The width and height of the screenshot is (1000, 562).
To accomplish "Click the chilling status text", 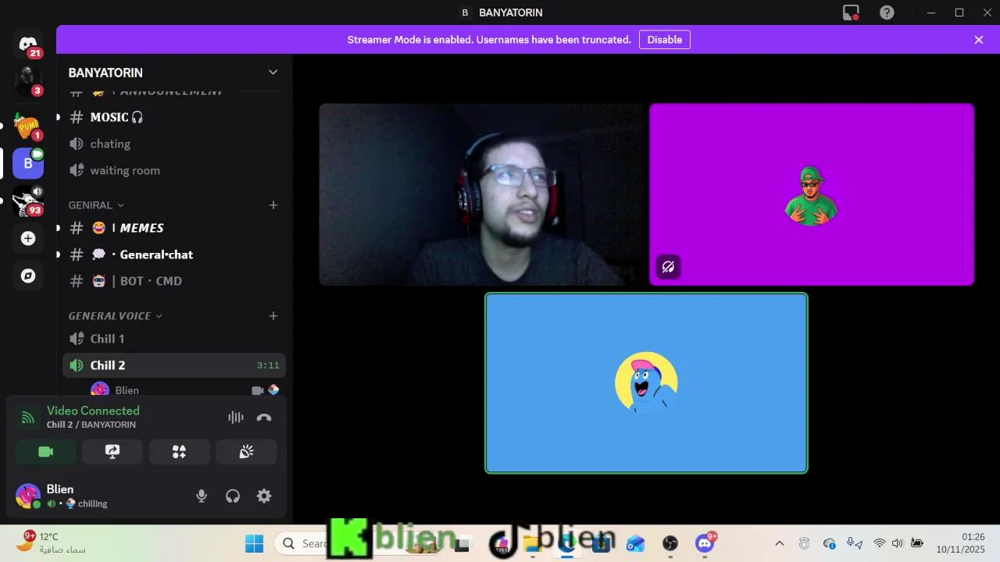I will 92,504.
